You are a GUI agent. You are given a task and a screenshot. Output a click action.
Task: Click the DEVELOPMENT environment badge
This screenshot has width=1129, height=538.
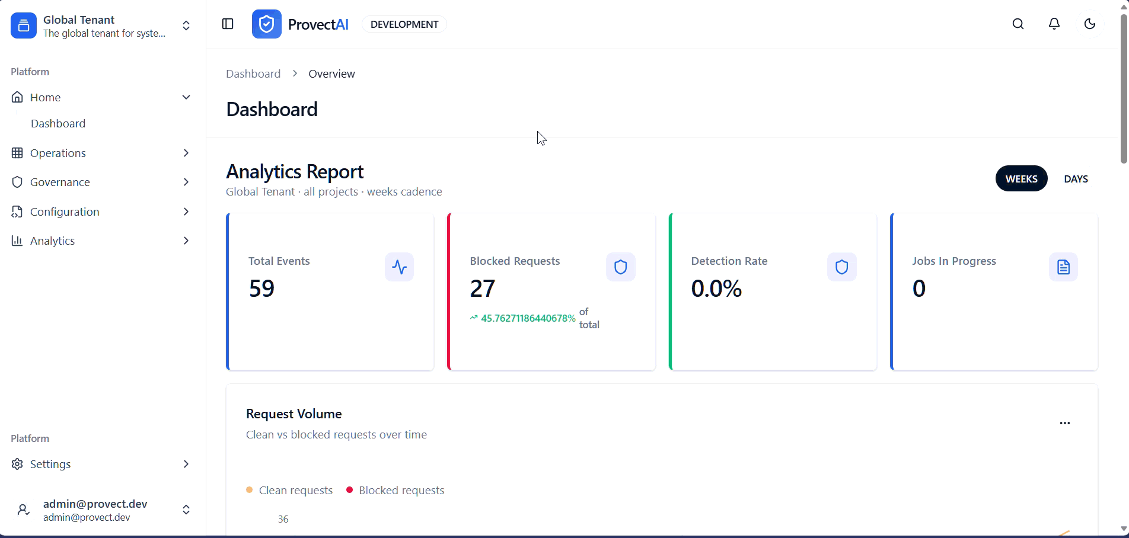pyautogui.click(x=404, y=24)
